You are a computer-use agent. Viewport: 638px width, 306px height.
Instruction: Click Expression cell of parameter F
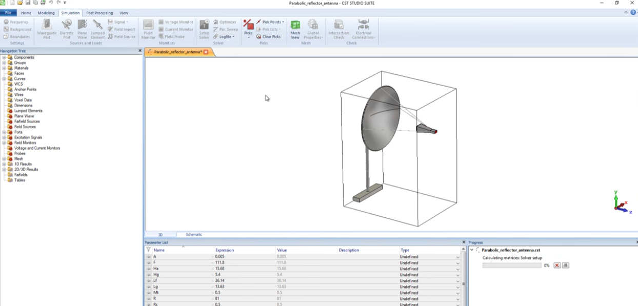click(244, 262)
